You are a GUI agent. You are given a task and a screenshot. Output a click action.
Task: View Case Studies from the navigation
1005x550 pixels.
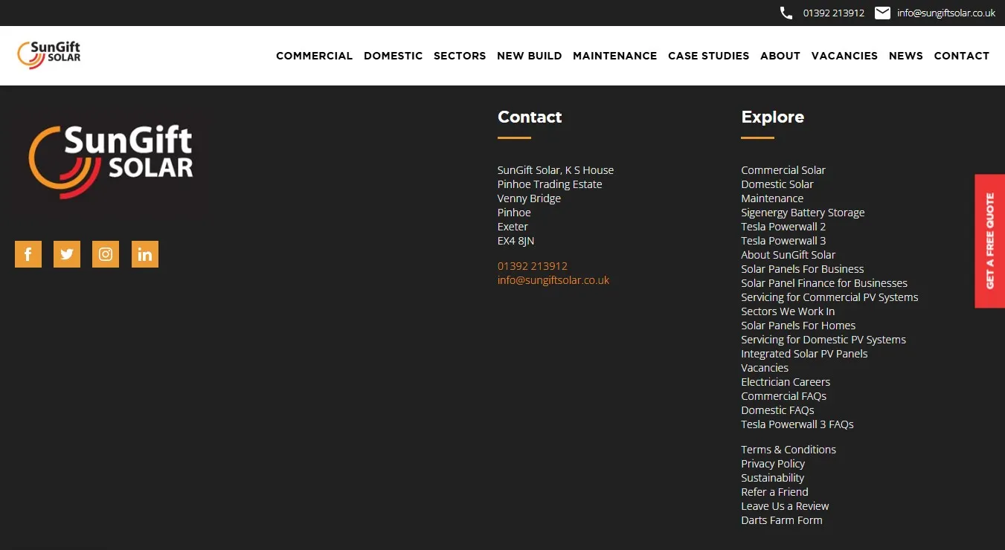coord(708,56)
